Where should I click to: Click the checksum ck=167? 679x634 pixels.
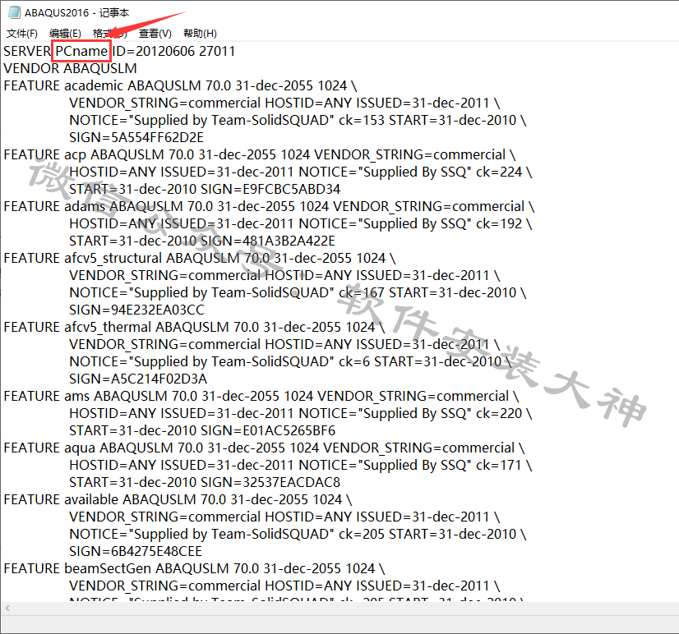tap(362, 292)
